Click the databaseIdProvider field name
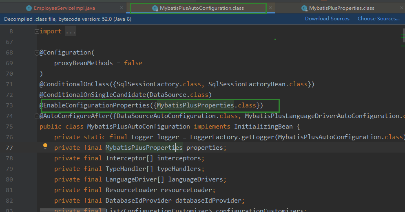 208,201
